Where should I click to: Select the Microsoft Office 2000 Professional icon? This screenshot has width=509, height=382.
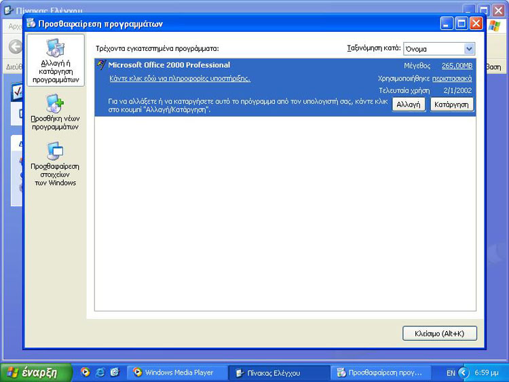pos(102,65)
